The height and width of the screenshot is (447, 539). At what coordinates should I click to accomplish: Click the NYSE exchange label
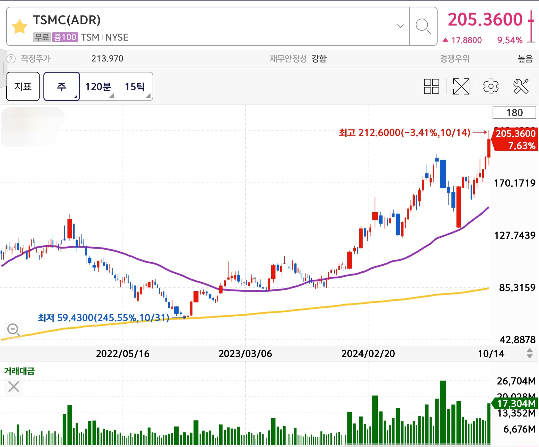[x=117, y=37]
